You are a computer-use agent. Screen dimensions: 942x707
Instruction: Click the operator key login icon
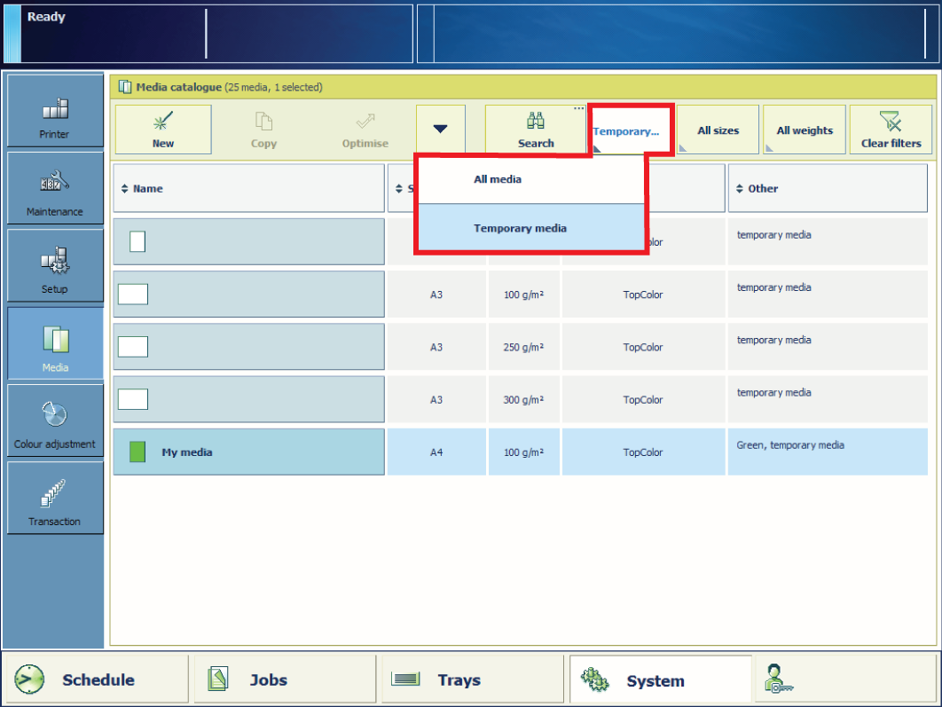click(x=778, y=680)
